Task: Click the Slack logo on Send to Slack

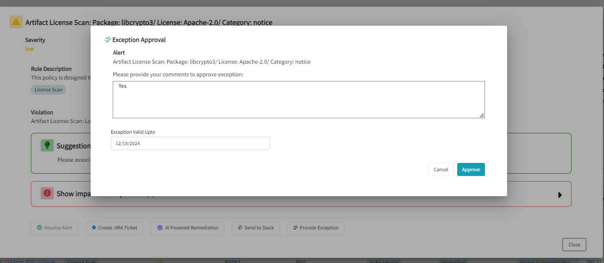Action: [240, 228]
